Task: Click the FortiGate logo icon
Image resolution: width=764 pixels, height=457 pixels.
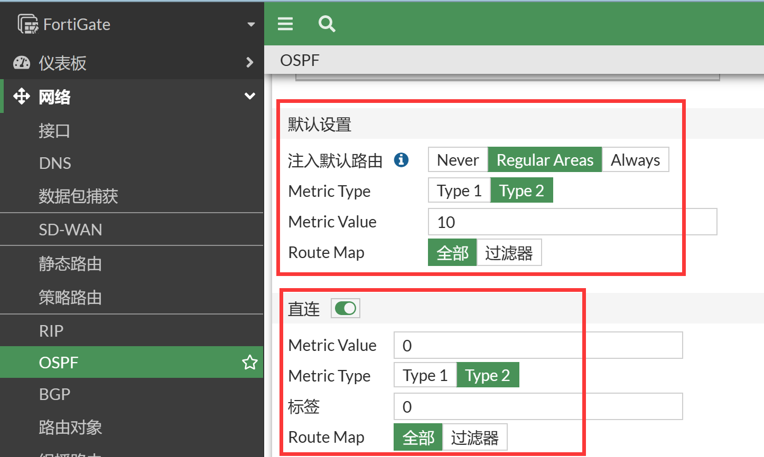Action: click(x=27, y=24)
